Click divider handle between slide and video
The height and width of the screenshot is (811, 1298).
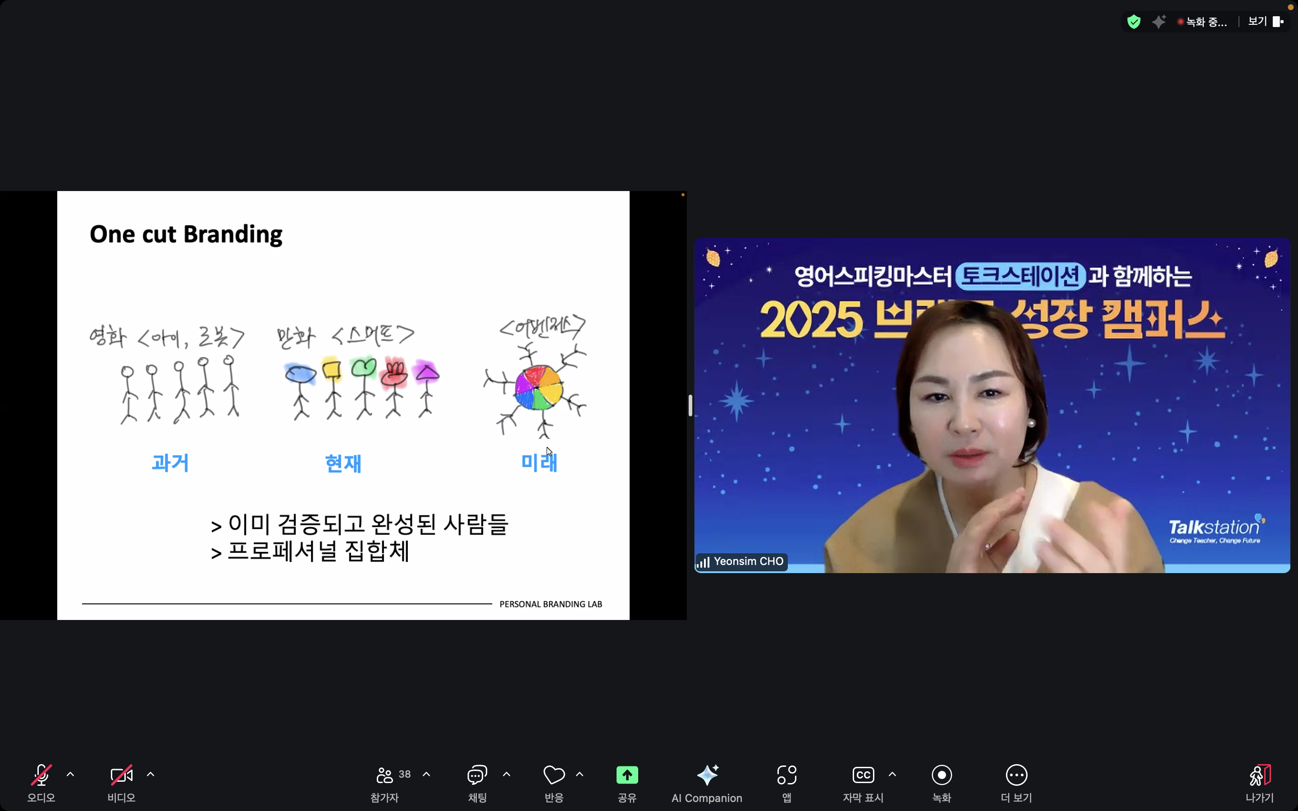(x=690, y=405)
